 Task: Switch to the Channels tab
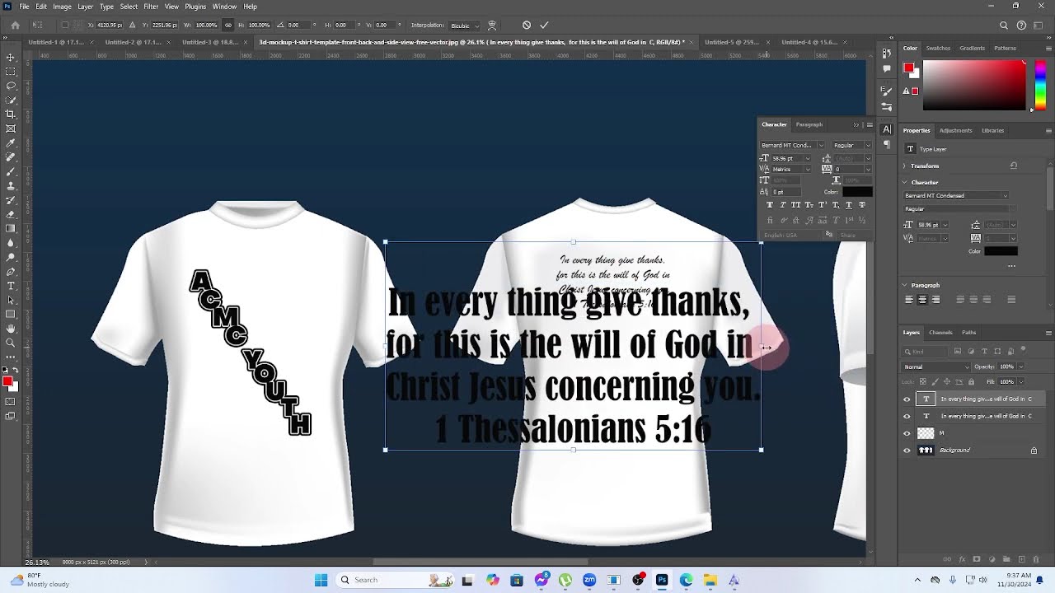[940, 333]
